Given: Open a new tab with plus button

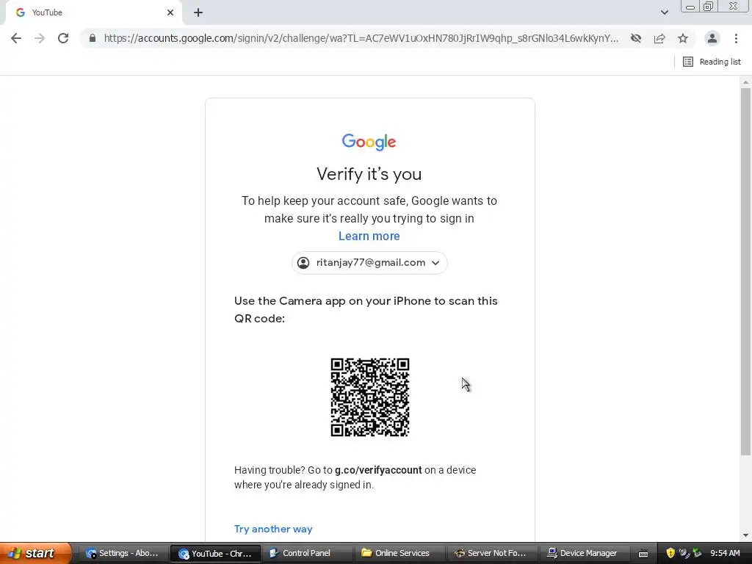Looking at the screenshot, I should click(198, 12).
